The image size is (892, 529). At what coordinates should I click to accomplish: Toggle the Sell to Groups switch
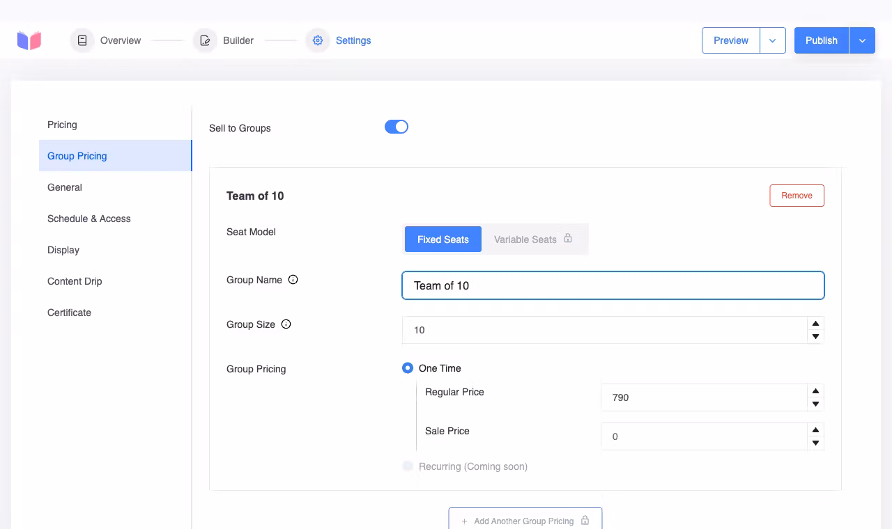point(397,127)
